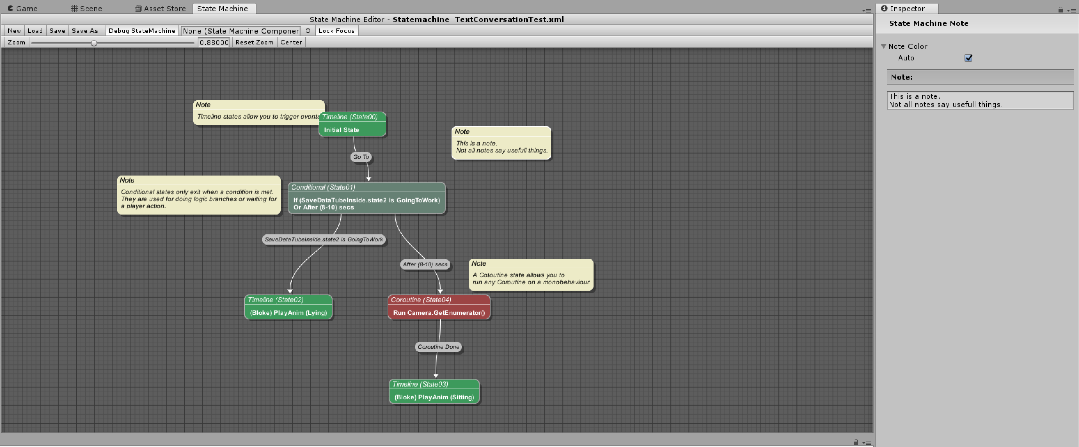Image resolution: width=1079 pixels, height=447 pixels.
Task: Open the bottom panel options dropdown
Action: (x=867, y=443)
